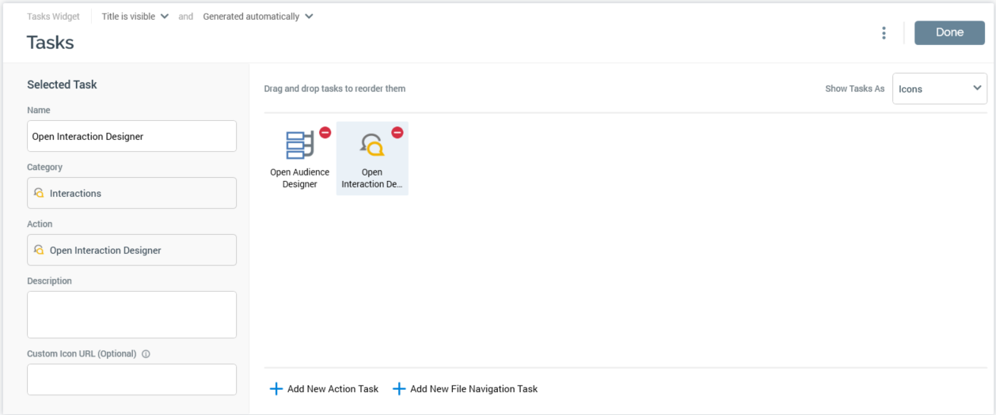Click the Done button

949,32
